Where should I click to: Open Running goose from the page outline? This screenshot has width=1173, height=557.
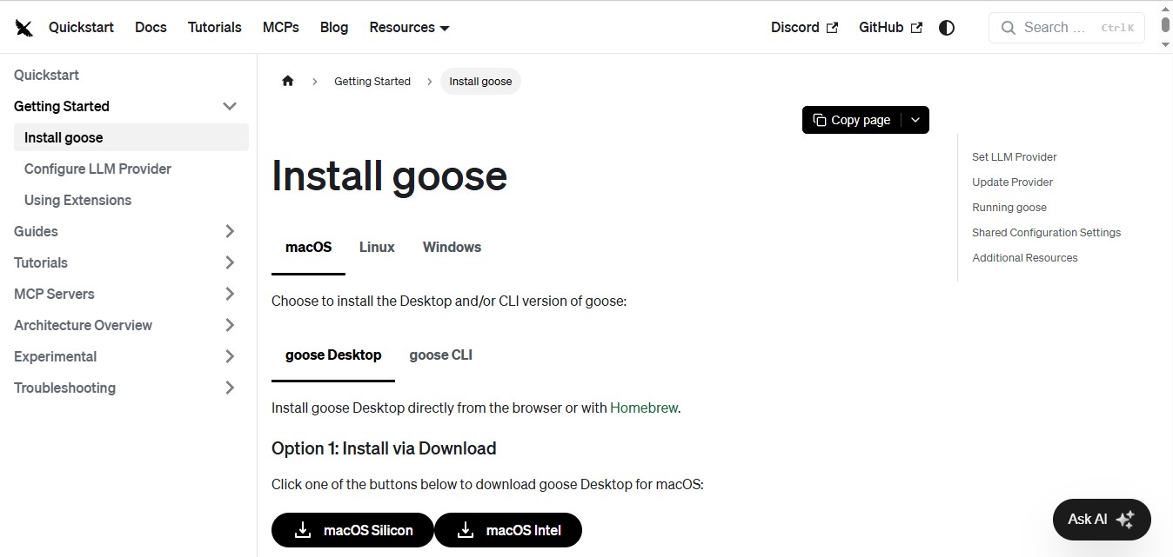point(1009,207)
